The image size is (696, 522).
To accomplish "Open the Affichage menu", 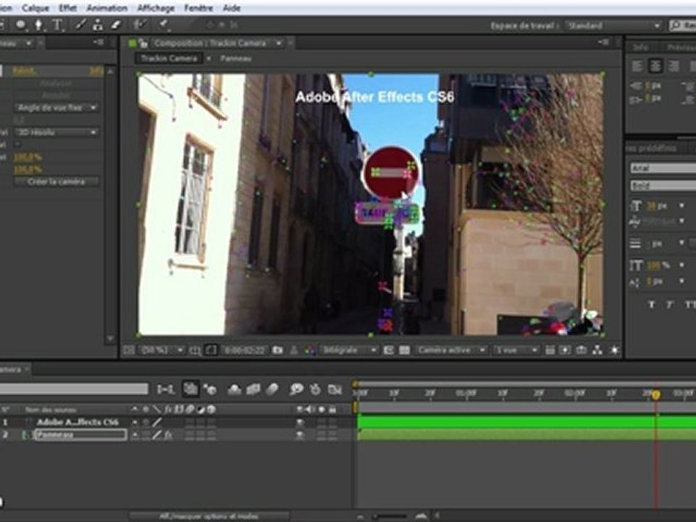I will [156, 8].
